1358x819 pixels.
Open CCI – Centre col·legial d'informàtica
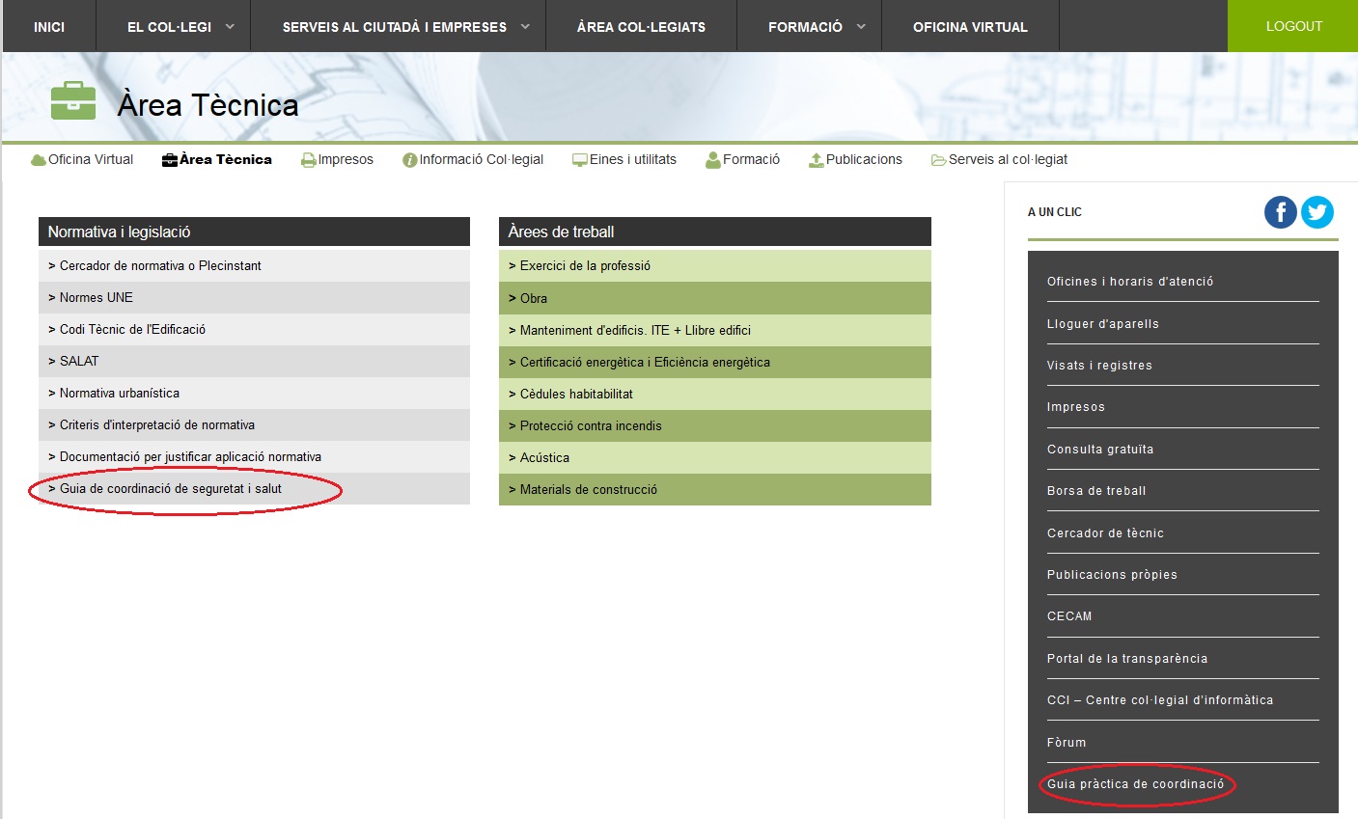(1160, 700)
